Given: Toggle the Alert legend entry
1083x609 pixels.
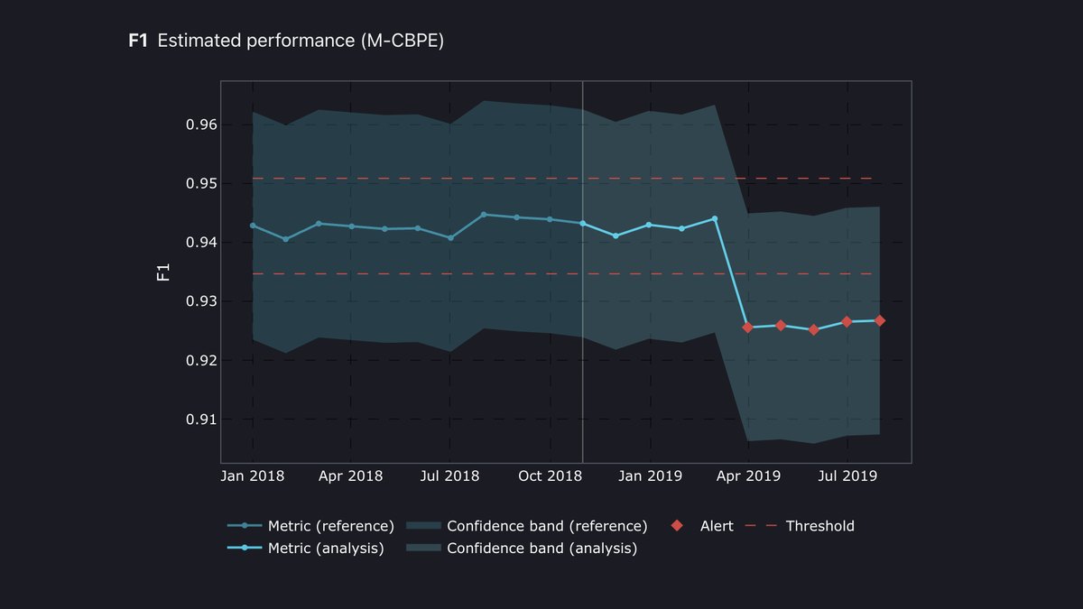Looking at the screenshot, I should 701,526.
